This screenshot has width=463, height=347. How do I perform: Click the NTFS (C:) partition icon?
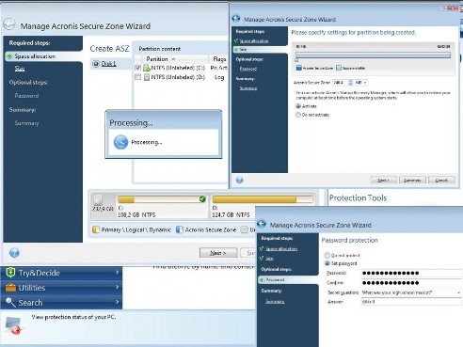click(147, 68)
